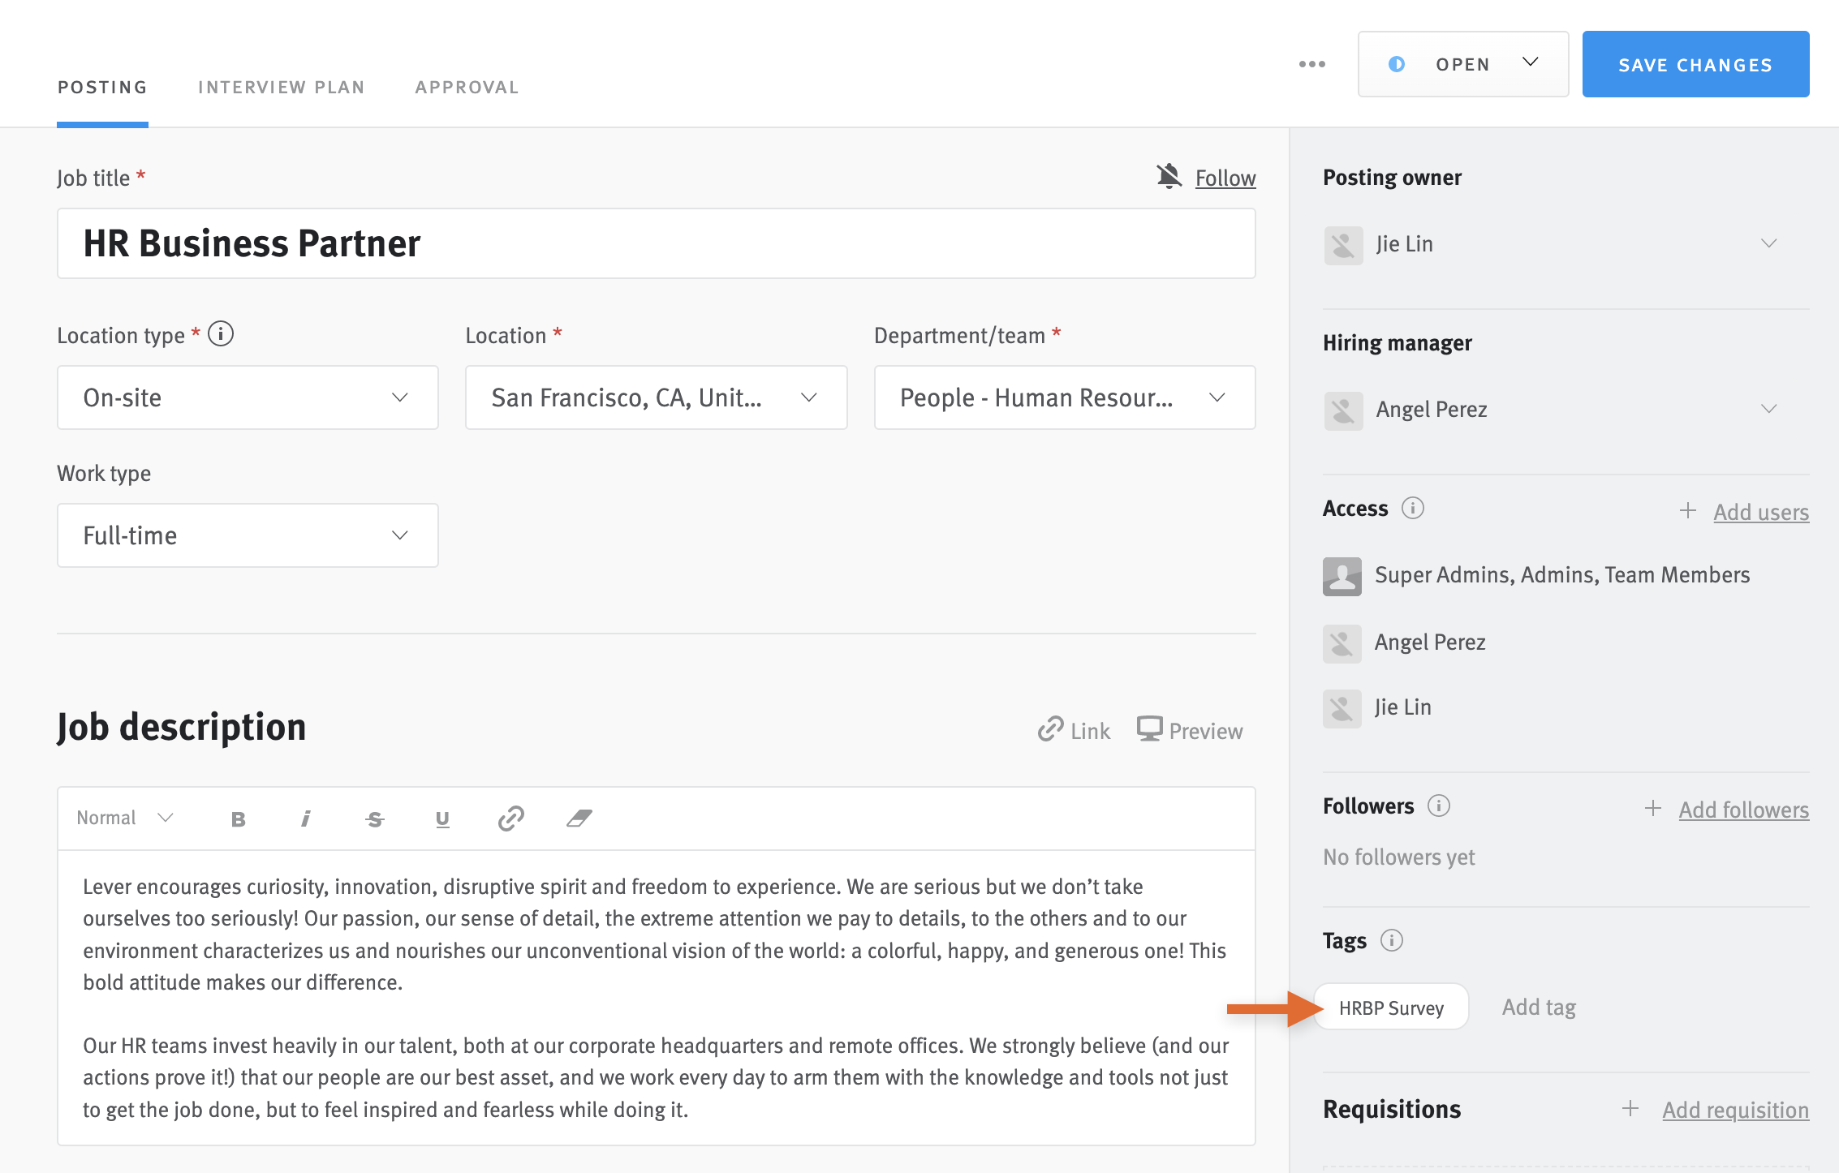Click the Add requisition link
The height and width of the screenshot is (1173, 1839).
coord(1735,1110)
